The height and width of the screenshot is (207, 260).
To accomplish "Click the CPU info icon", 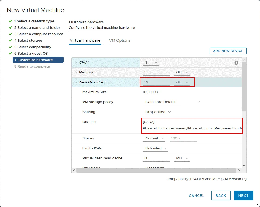I will 236,63.
